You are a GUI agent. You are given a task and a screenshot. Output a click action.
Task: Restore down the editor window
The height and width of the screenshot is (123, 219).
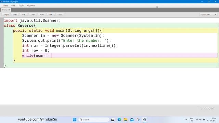pos(208,1)
